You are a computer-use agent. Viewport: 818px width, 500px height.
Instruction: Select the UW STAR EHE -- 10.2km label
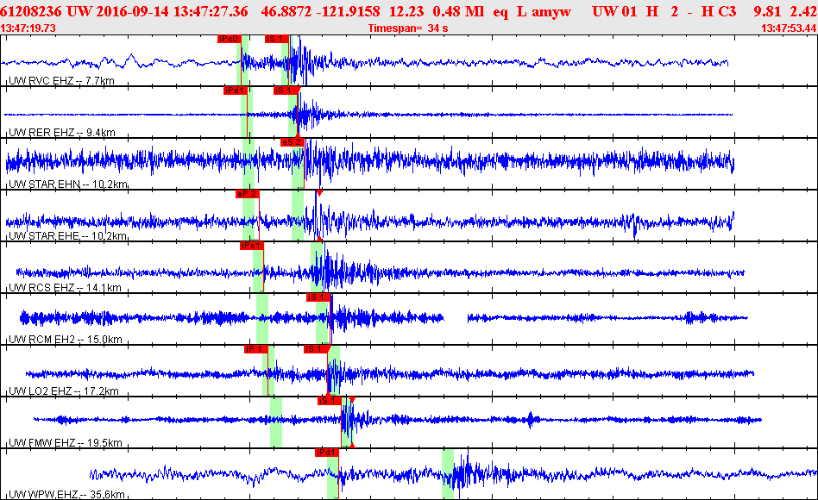point(68,235)
